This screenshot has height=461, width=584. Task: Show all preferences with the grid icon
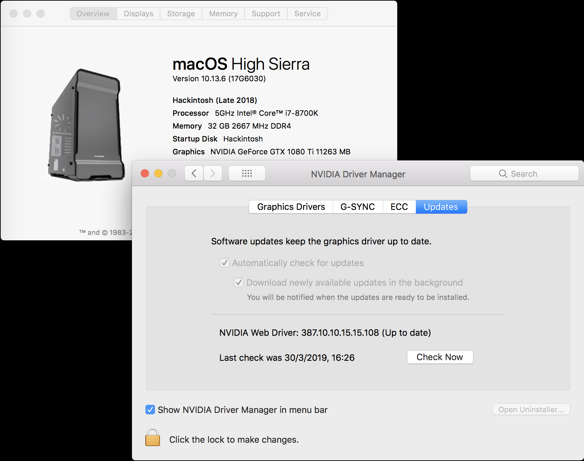click(247, 174)
